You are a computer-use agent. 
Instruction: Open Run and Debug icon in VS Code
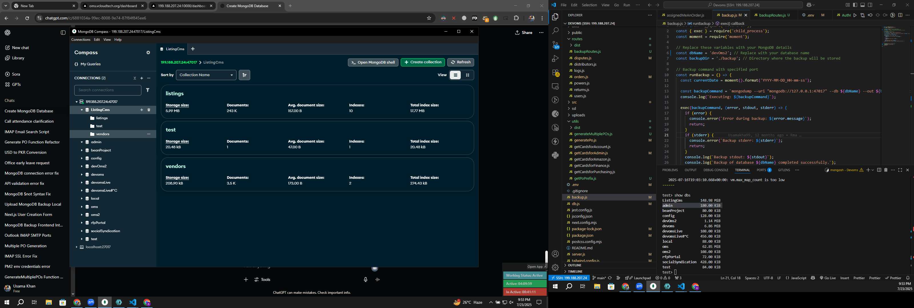point(555,59)
